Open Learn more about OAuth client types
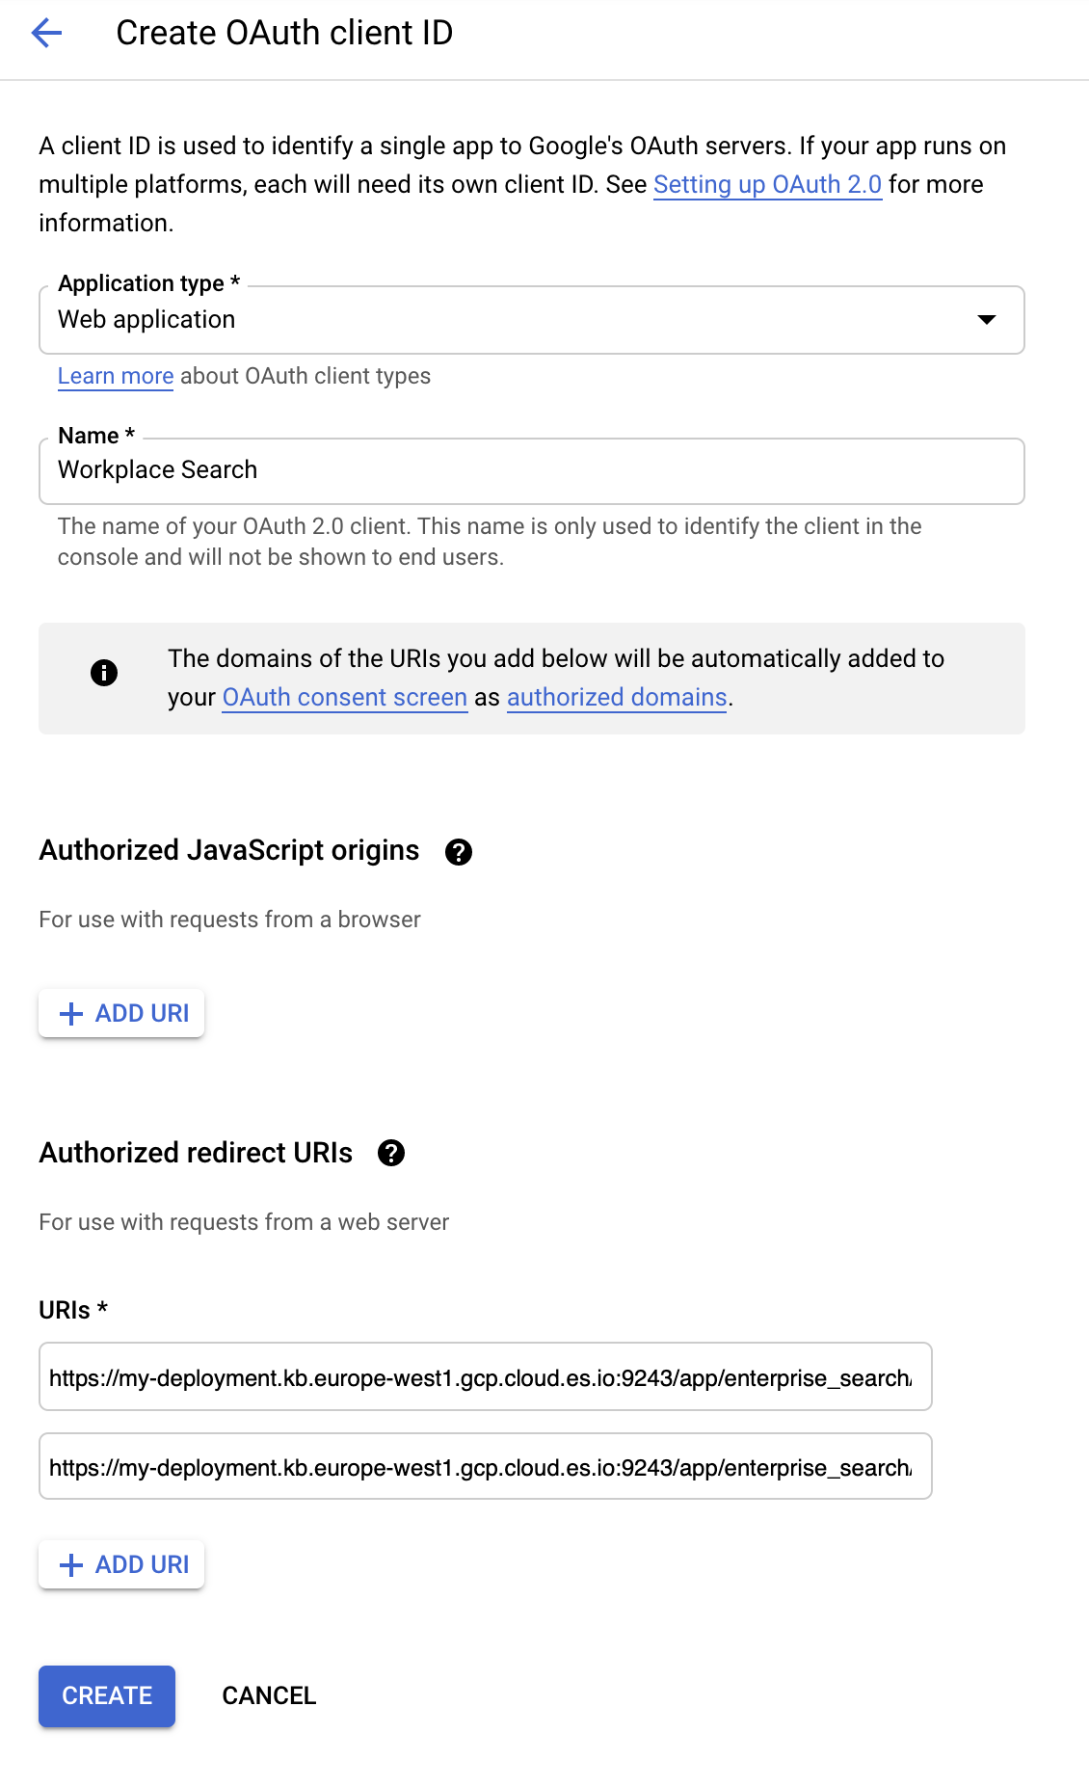 (116, 376)
